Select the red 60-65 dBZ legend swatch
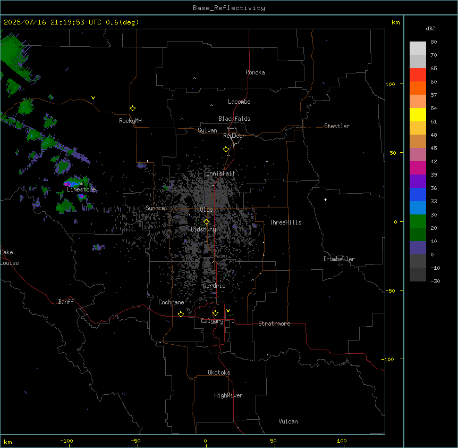Screen dimensions: 458x448 pyautogui.click(x=418, y=75)
